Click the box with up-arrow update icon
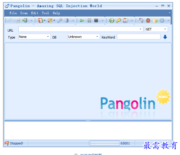Image resolution: width=180 pixels, height=155 pixels. [155, 20]
